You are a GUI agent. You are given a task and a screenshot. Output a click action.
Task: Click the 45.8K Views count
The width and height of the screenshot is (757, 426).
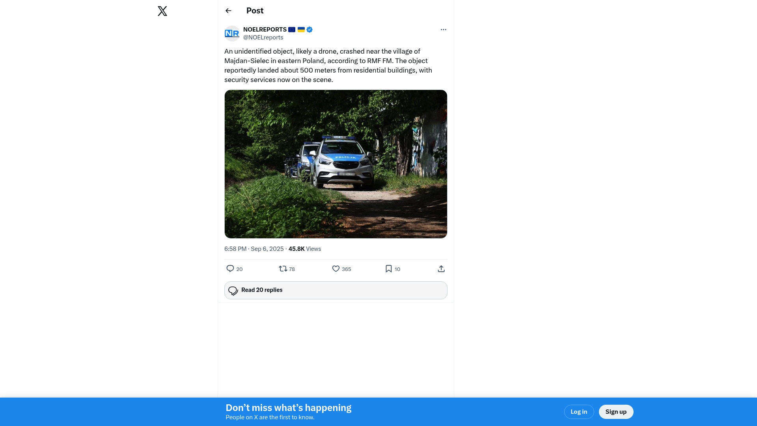tap(304, 249)
